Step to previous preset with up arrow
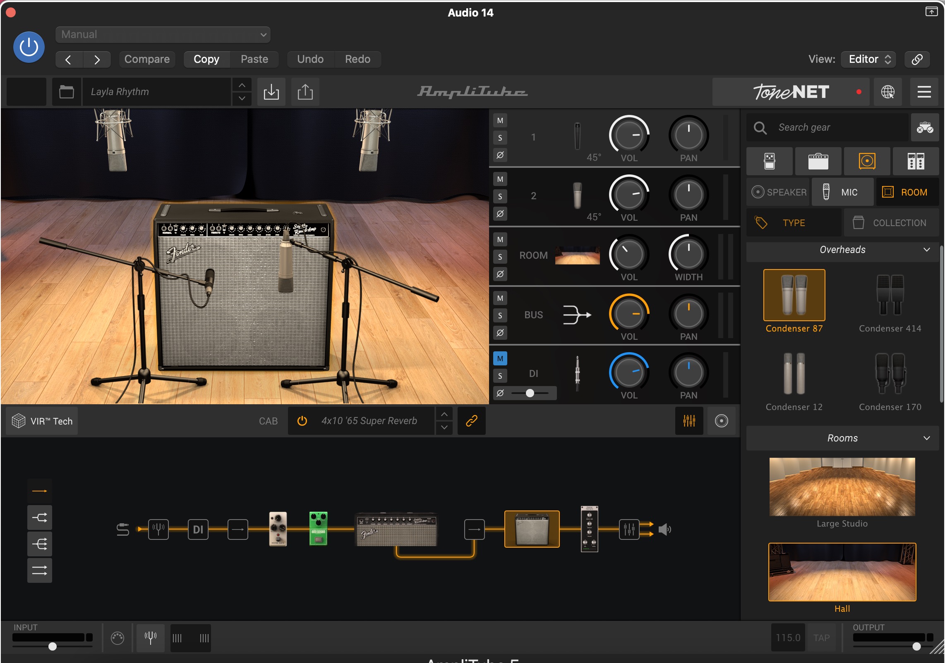The image size is (945, 663). tap(242, 85)
